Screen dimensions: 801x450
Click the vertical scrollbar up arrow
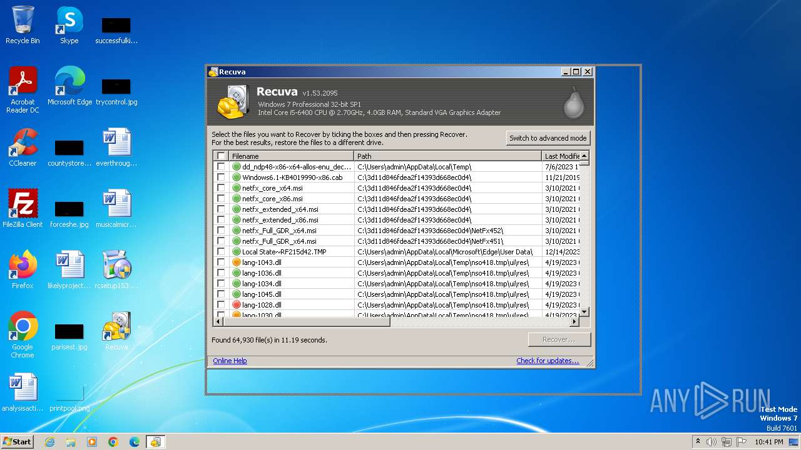point(584,156)
